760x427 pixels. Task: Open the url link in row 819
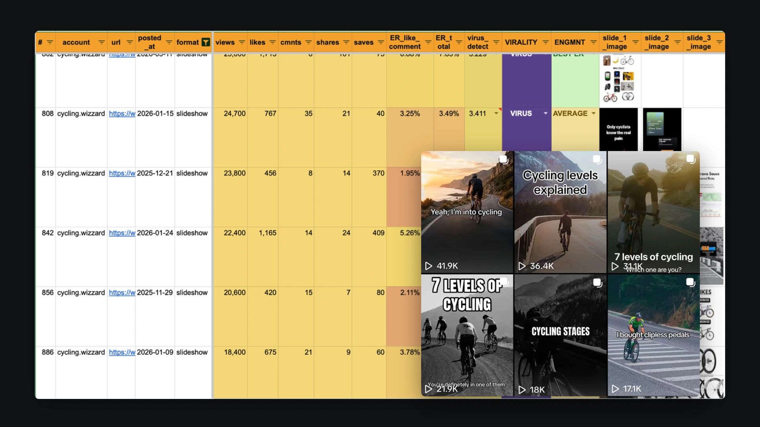[122, 173]
